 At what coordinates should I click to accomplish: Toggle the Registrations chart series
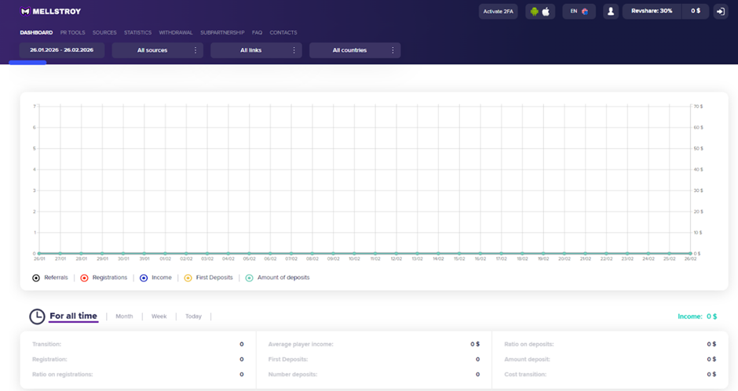[x=84, y=278]
